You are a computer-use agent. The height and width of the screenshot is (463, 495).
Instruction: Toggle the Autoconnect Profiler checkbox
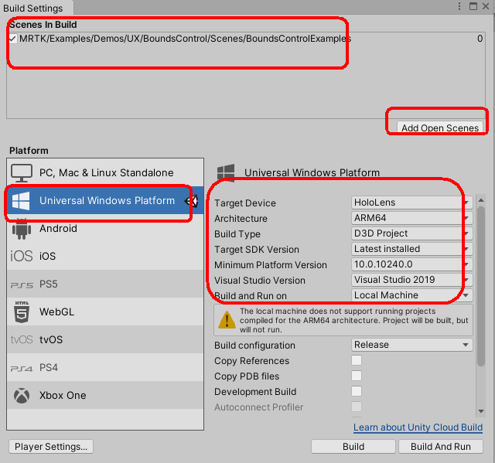[357, 407]
